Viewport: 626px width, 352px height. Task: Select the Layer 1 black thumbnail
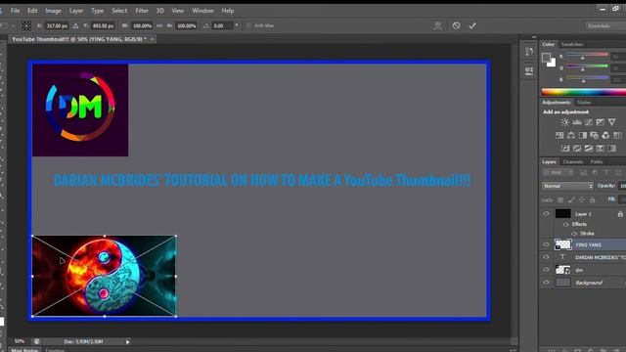tap(563, 214)
